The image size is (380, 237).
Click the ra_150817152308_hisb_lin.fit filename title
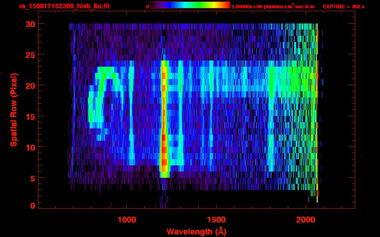[64, 6]
